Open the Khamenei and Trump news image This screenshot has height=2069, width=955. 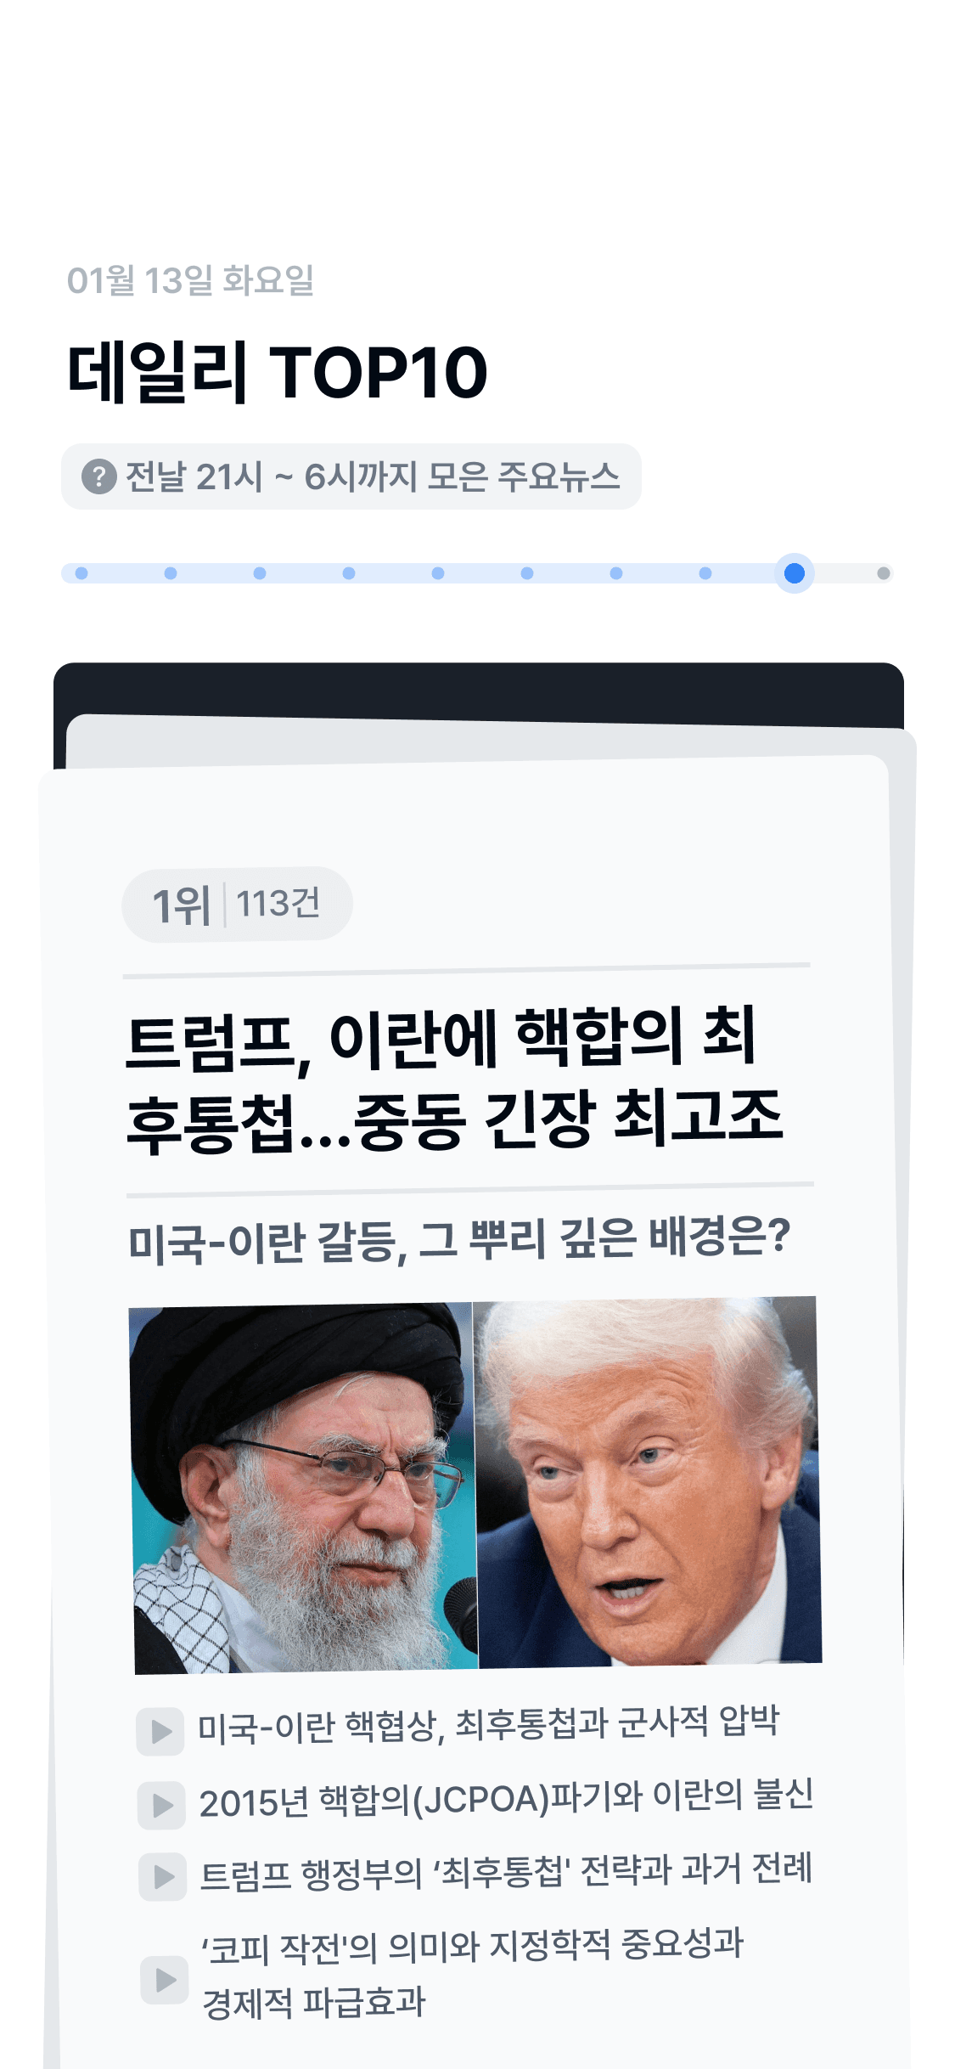point(476,1485)
